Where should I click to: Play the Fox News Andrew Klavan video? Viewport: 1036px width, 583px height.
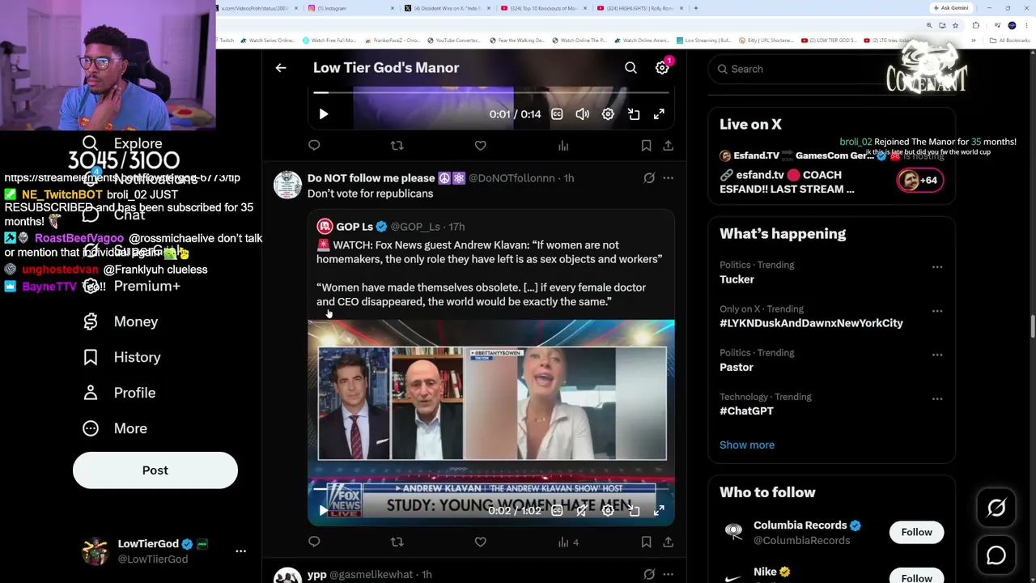[x=323, y=510]
